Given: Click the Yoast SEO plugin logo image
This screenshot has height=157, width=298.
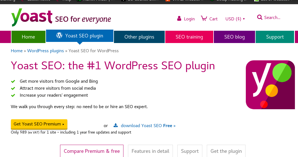Looking at the screenshot, I should click(270, 85).
